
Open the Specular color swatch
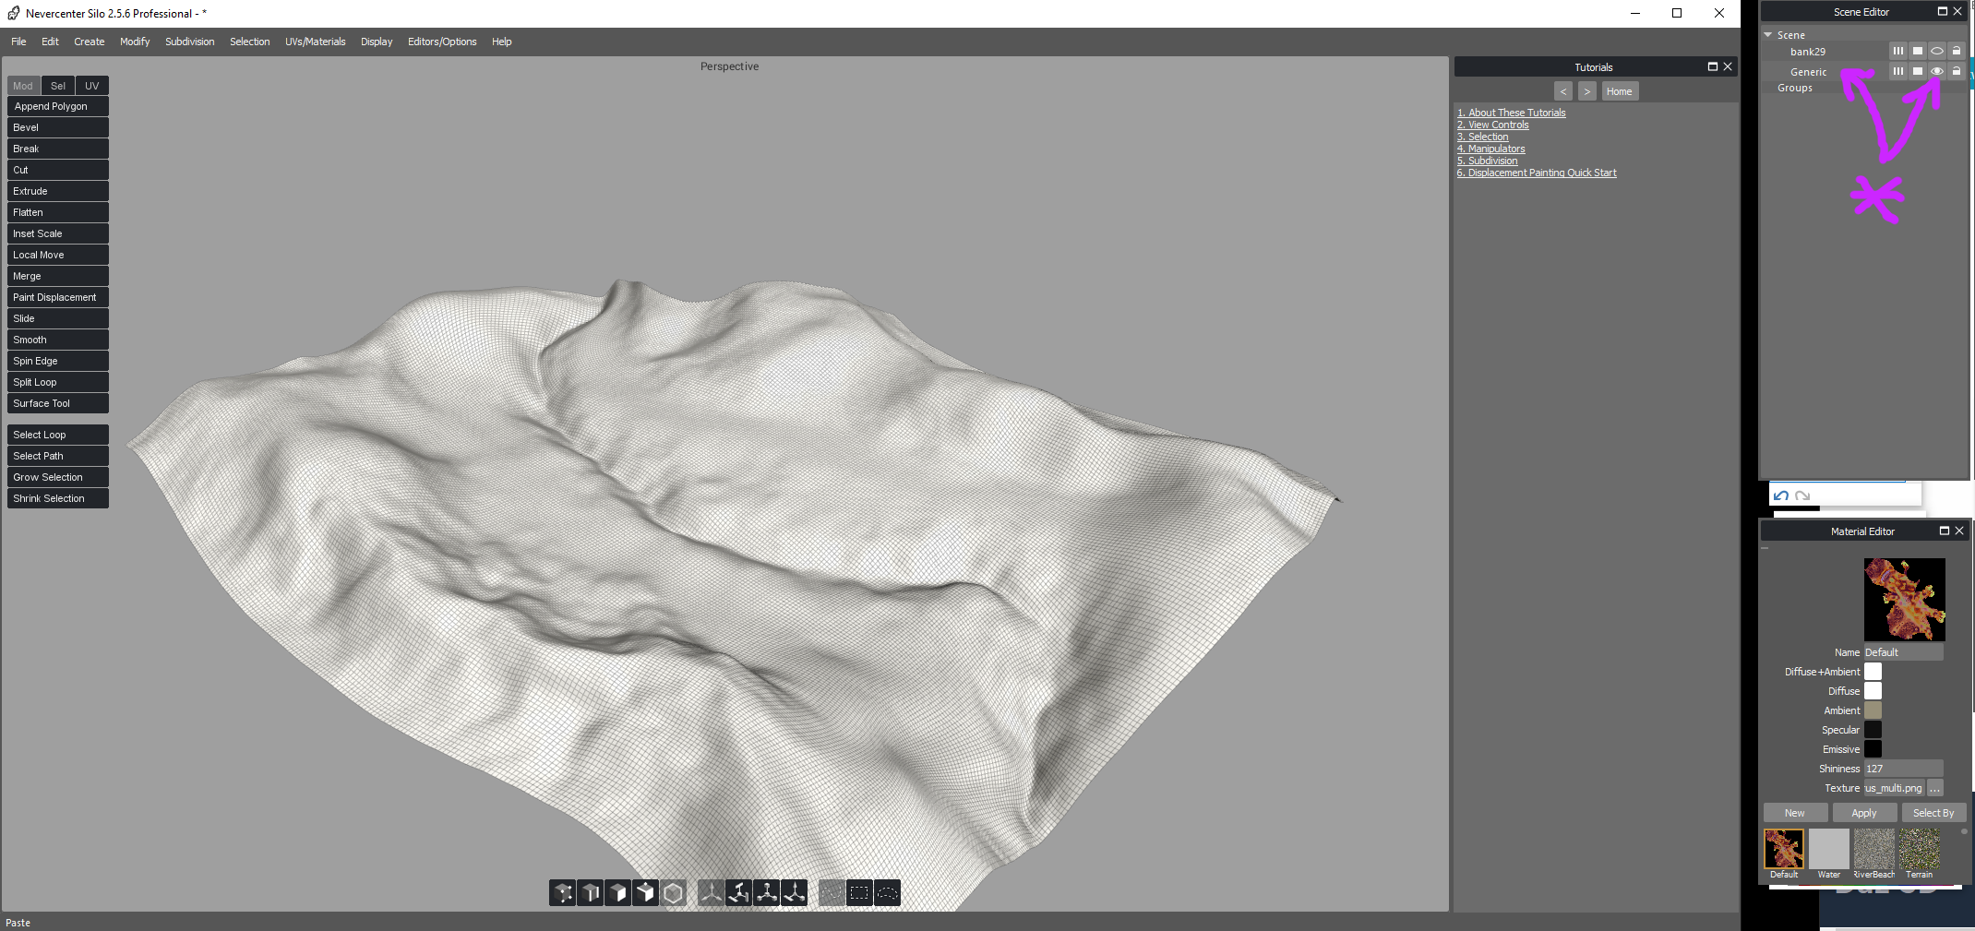coord(1873,730)
